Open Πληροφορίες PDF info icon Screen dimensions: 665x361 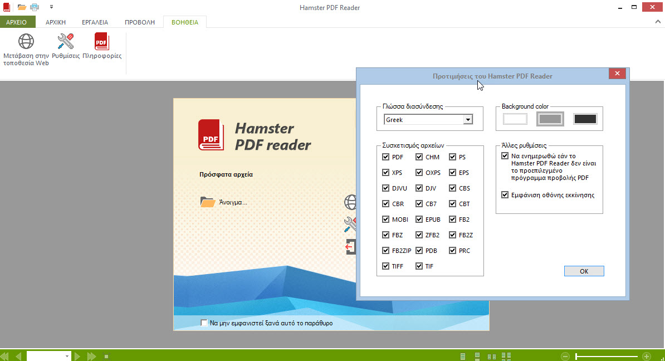(x=102, y=42)
